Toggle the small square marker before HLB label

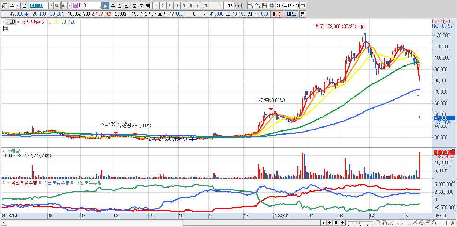click(3, 22)
